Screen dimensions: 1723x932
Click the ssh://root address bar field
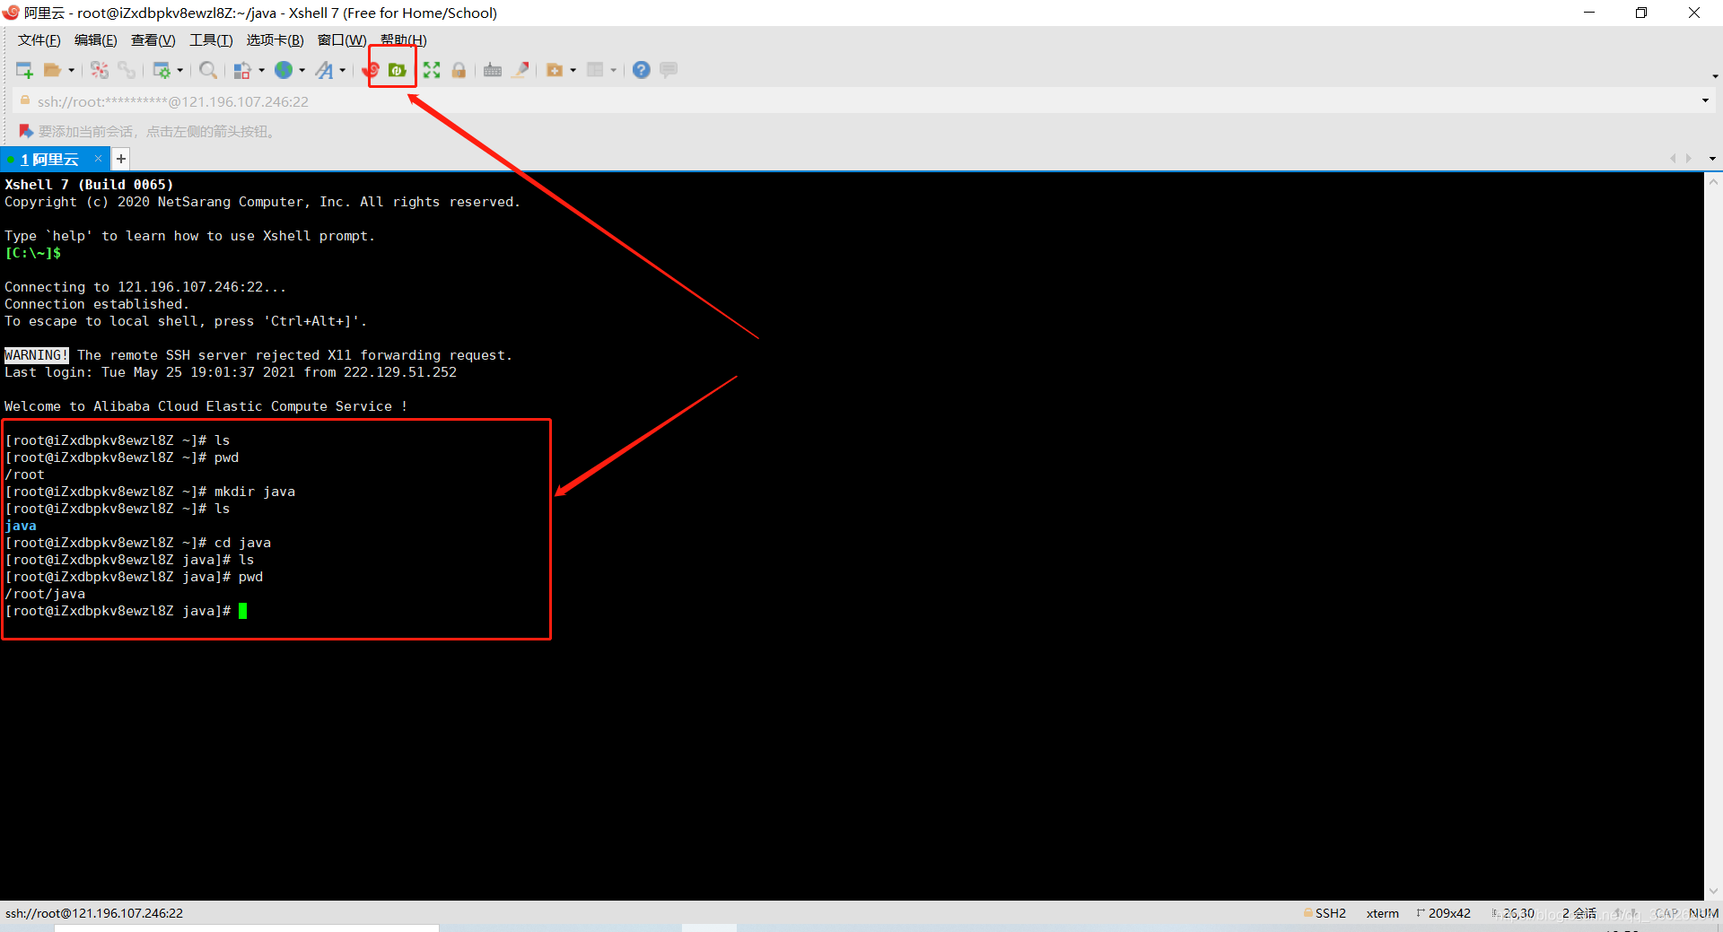861,101
